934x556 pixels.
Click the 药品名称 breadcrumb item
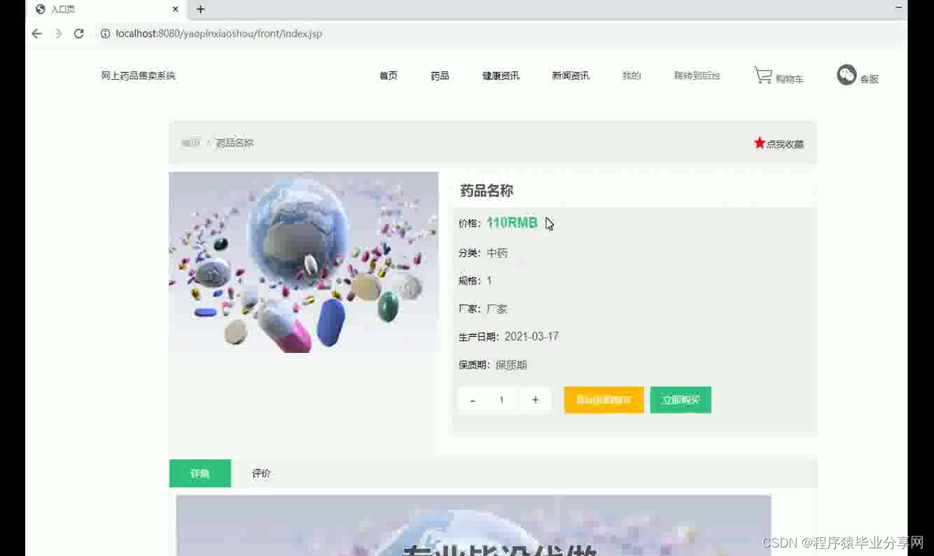tap(235, 143)
